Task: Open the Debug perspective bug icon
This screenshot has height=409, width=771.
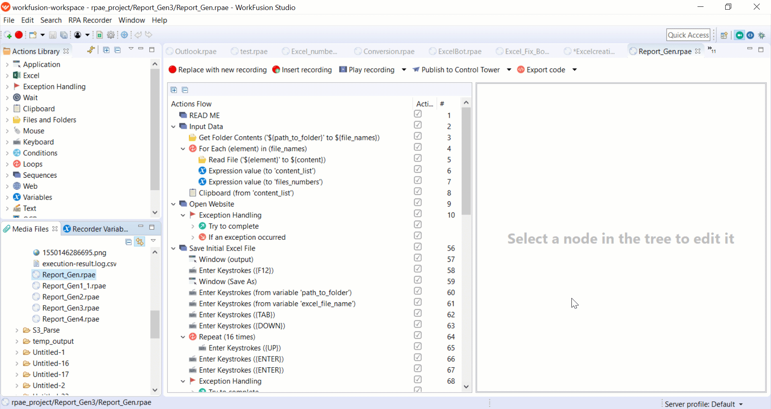Action: click(x=762, y=35)
